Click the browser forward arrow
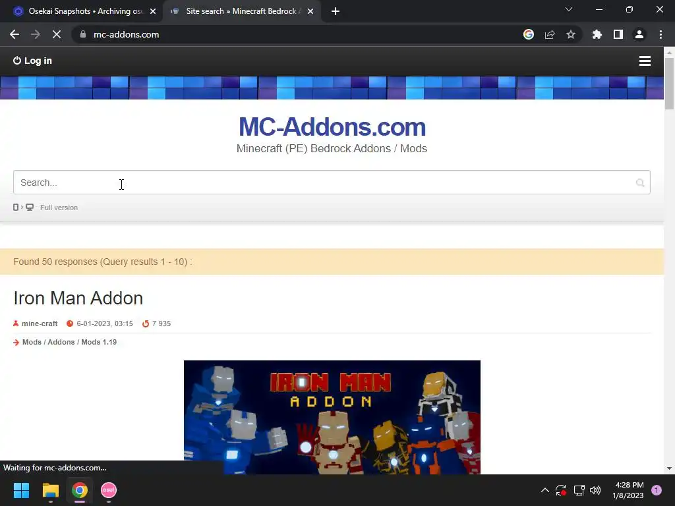Screen dimensions: 675x506 pyautogui.click(x=36, y=34)
